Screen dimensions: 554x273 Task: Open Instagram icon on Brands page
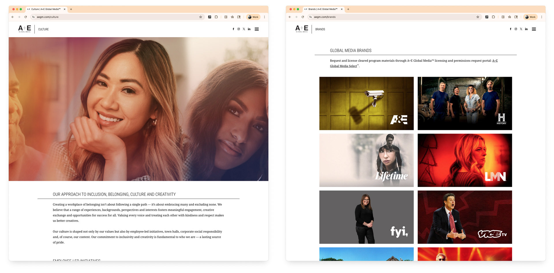[516, 29]
